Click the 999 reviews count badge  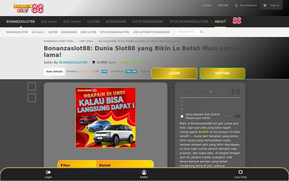pyautogui.click(x=104, y=72)
